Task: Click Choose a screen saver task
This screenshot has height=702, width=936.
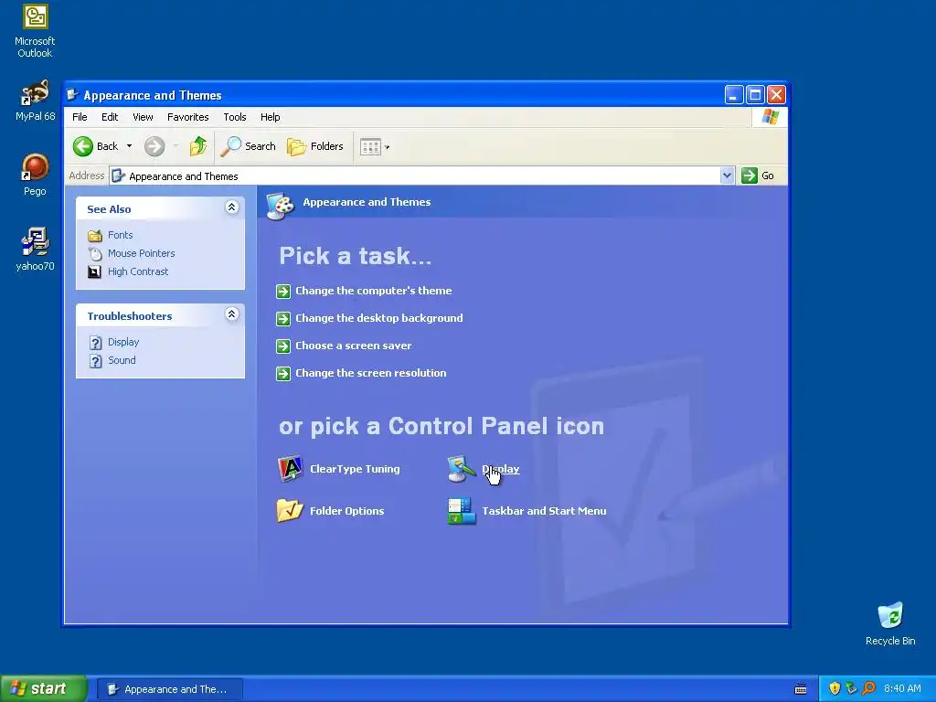Action: click(354, 346)
